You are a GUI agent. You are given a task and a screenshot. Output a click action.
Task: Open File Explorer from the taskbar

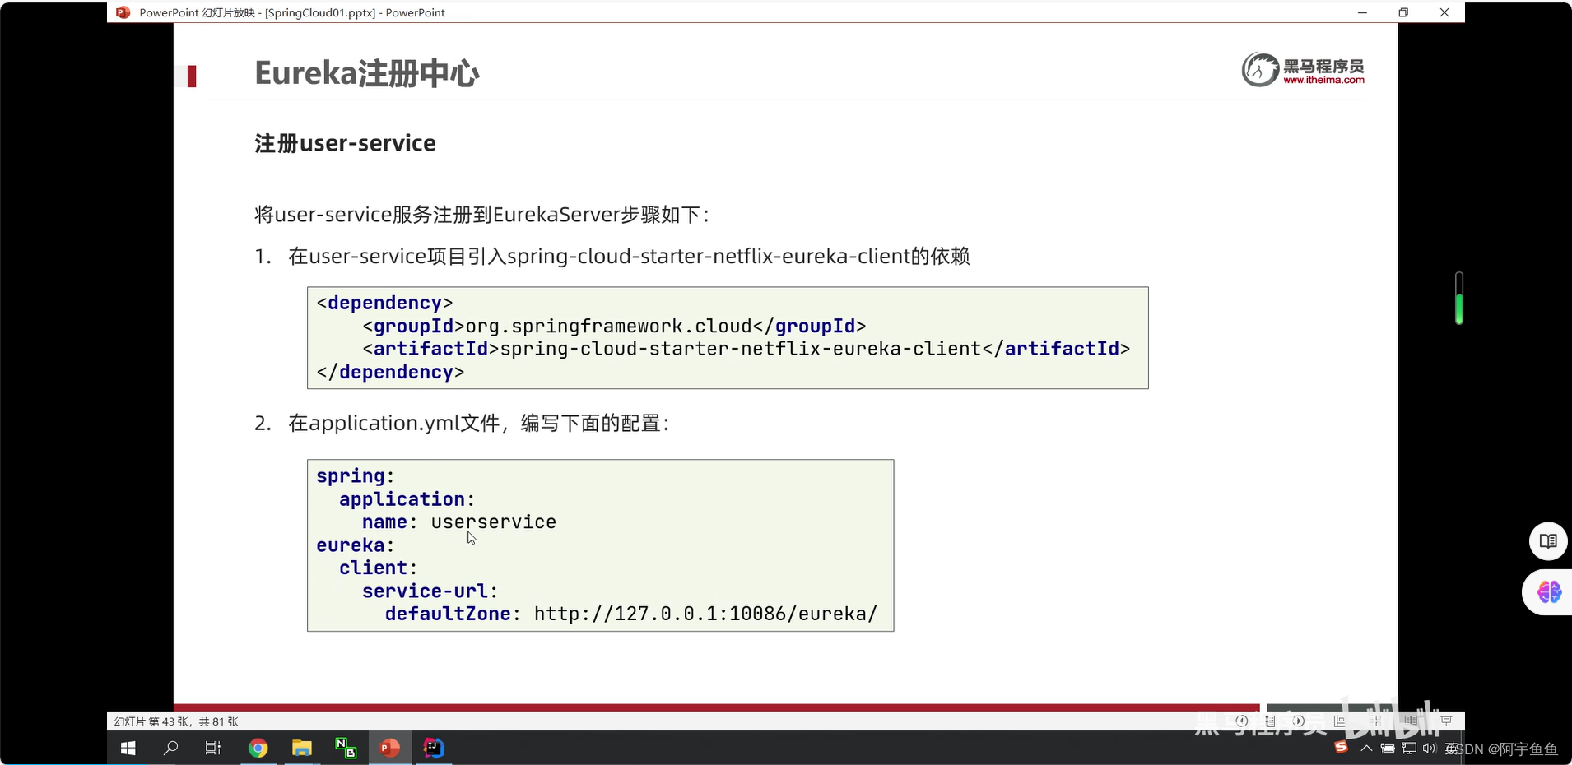(x=302, y=748)
